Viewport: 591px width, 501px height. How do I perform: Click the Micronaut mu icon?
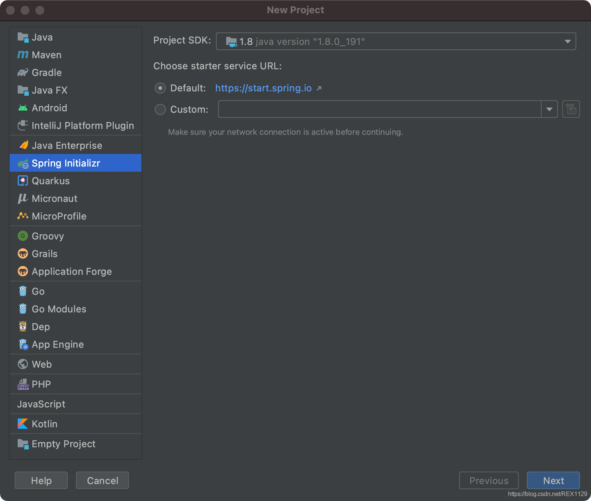[x=23, y=199]
